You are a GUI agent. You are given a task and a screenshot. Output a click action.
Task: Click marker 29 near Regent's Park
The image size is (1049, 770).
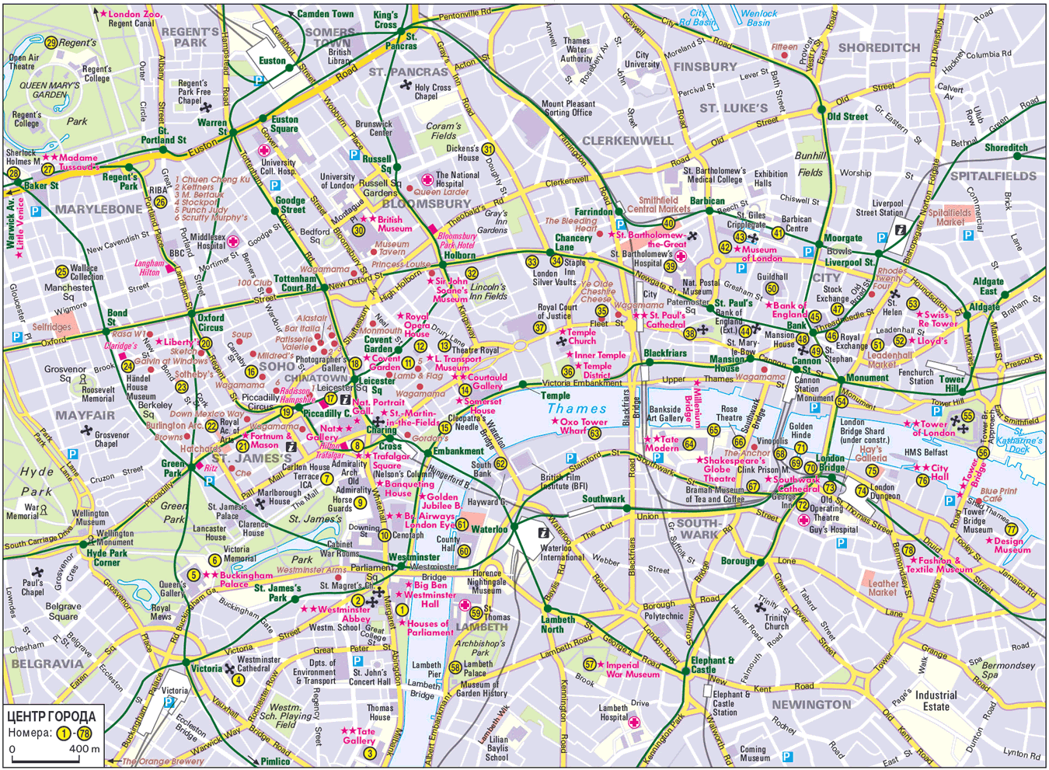pos(51,44)
